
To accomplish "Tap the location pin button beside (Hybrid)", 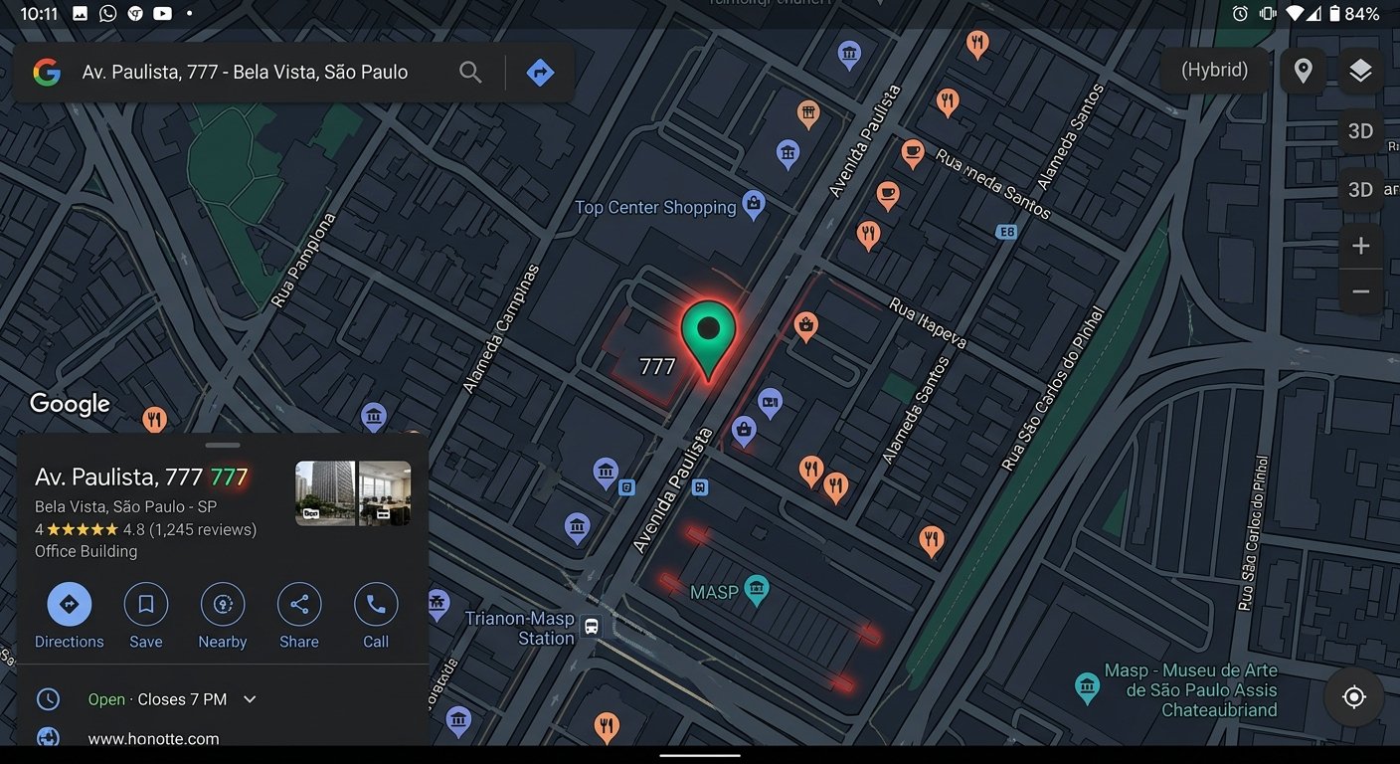I will click(1303, 71).
